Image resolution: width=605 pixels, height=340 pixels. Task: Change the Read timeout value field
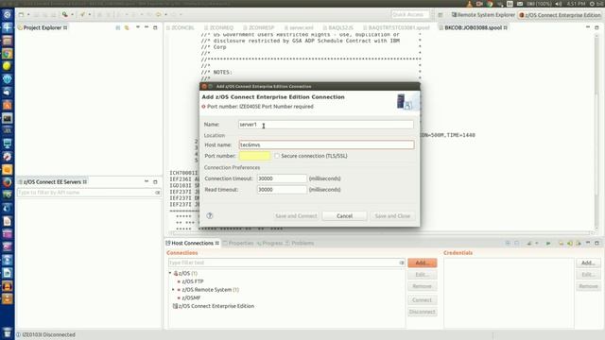pyautogui.click(x=282, y=190)
